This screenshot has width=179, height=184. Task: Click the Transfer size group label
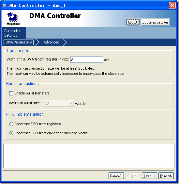(x=18, y=51)
